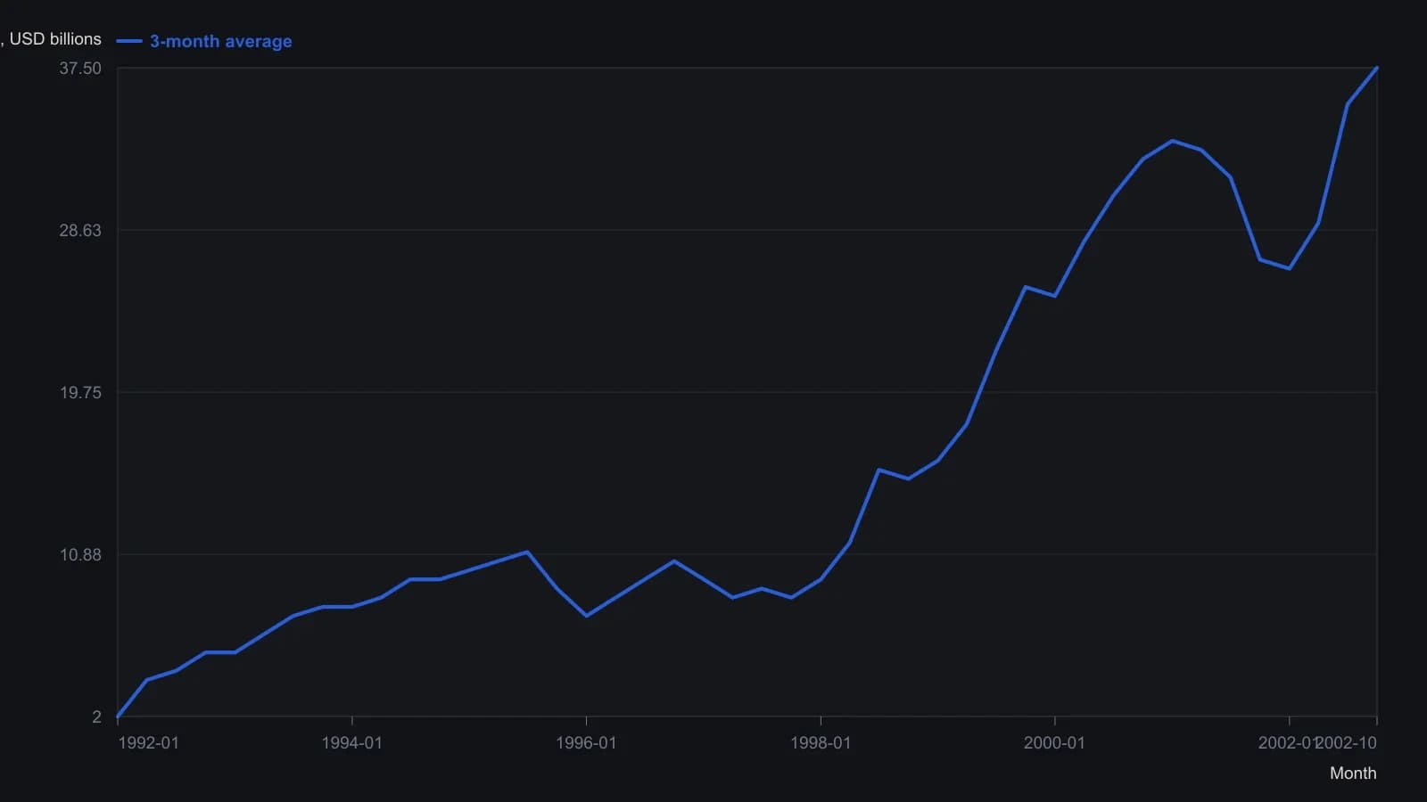The width and height of the screenshot is (1427, 802).
Task: Click the 28.63 y-axis label
Action: pyautogui.click(x=80, y=231)
